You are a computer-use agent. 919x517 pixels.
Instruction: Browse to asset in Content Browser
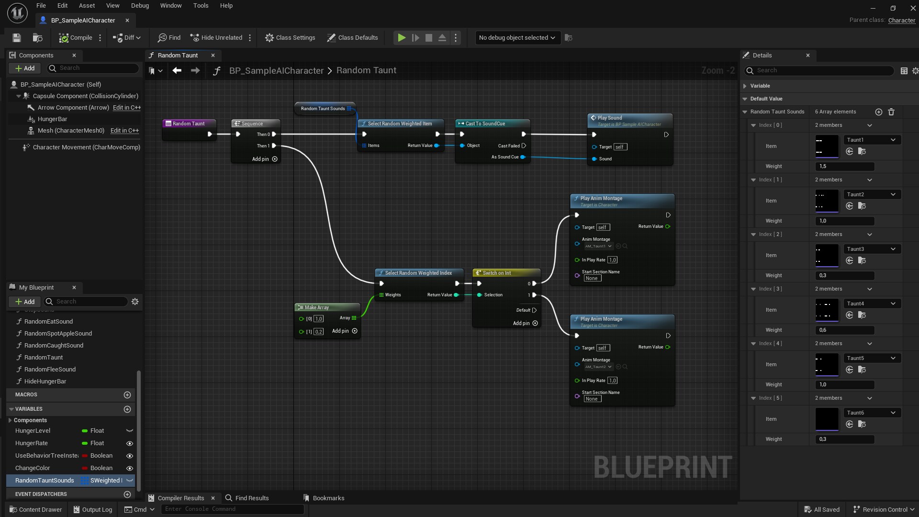tap(37, 37)
